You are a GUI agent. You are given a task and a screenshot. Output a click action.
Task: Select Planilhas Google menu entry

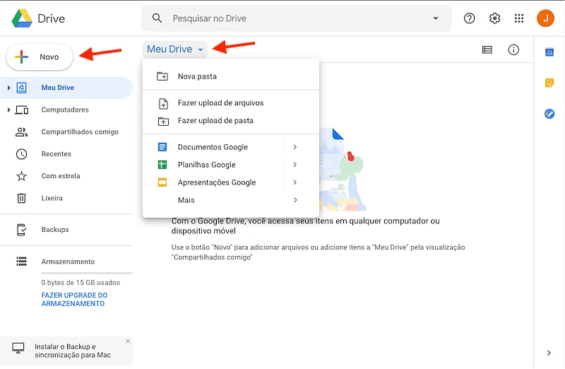pyautogui.click(x=231, y=165)
